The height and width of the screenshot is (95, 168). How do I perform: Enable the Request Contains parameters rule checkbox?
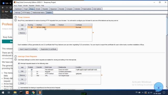(x=31, y=72)
